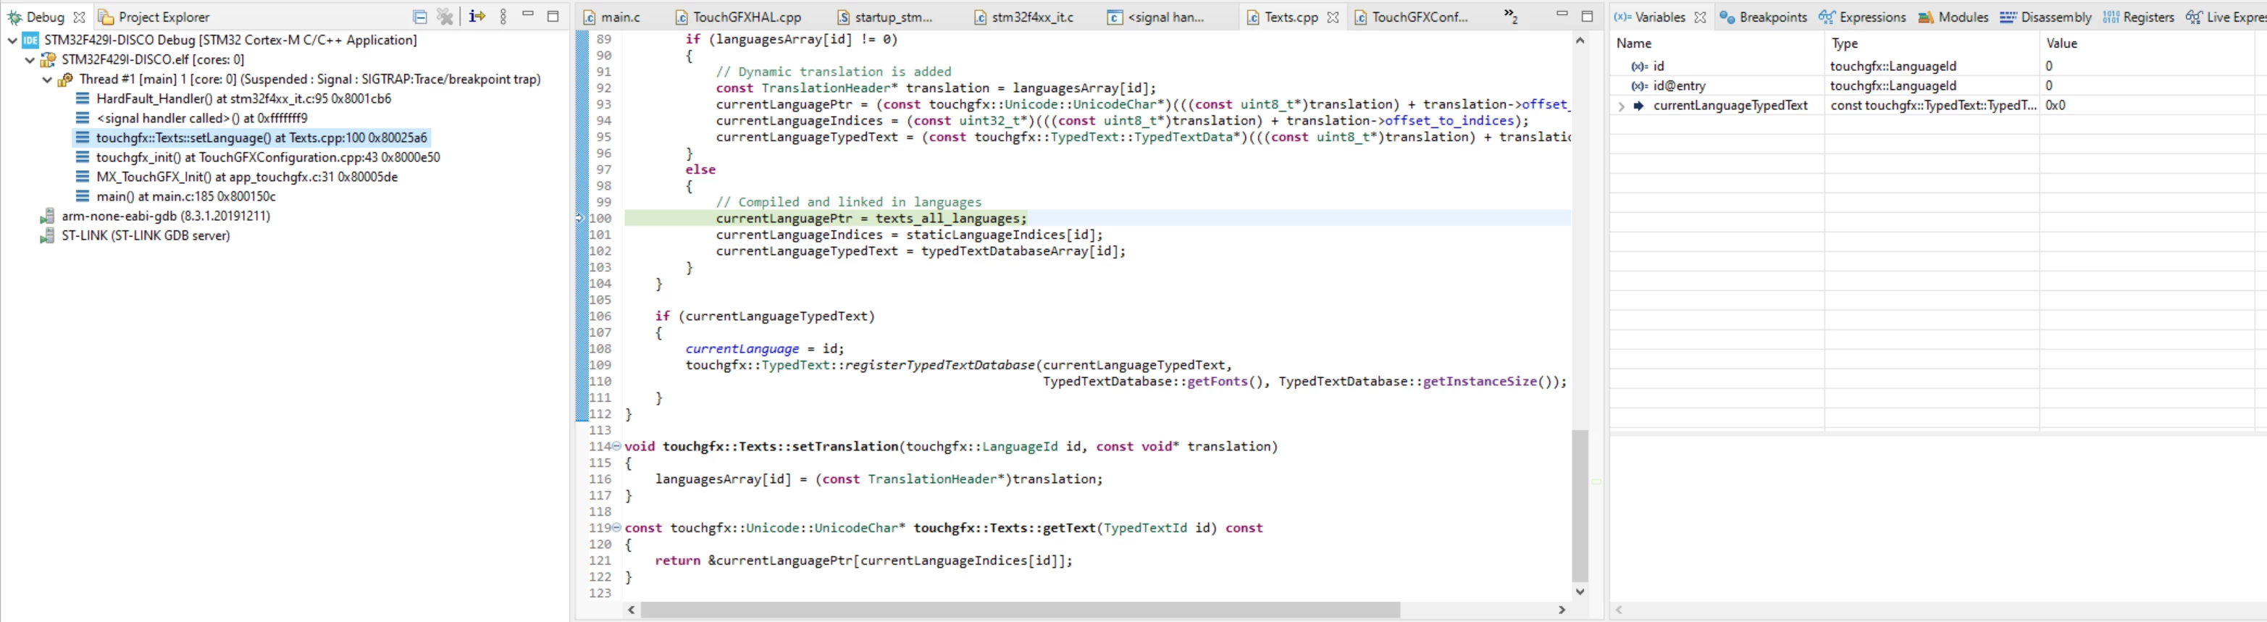Viewport: 2267px width, 622px height.
Task: Select touchgfx::Texts::setLanguage() stack frame
Action: point(261,138)
